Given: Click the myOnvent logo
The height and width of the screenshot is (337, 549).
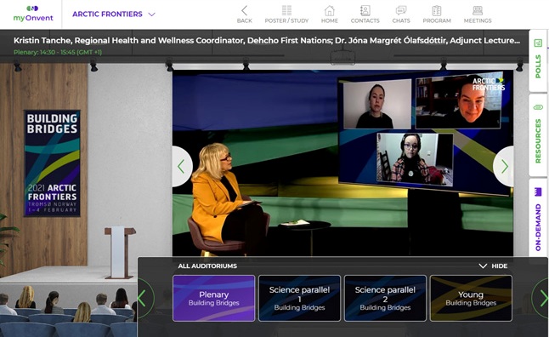Looking at the screenshot, I should tap(33, 14).
